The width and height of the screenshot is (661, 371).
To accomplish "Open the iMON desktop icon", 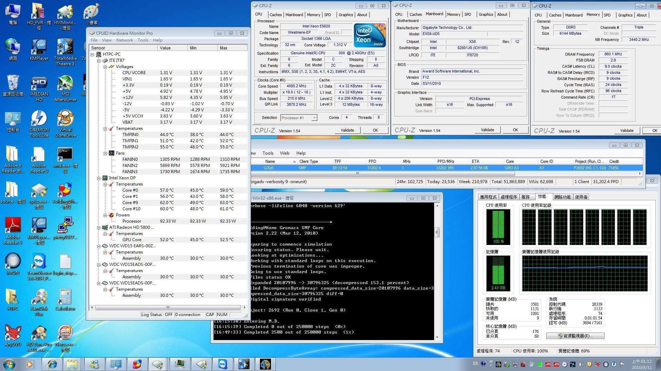I will pyautogui.click(x=13, y=264).
